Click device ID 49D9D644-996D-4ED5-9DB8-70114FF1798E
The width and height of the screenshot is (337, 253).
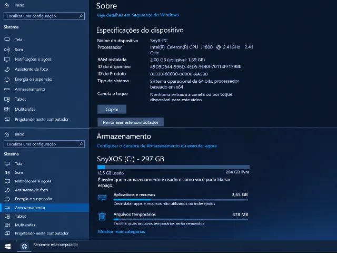195,66
